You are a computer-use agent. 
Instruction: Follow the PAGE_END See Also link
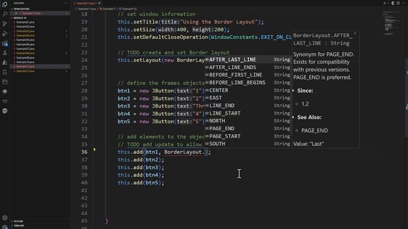(314, 130)
